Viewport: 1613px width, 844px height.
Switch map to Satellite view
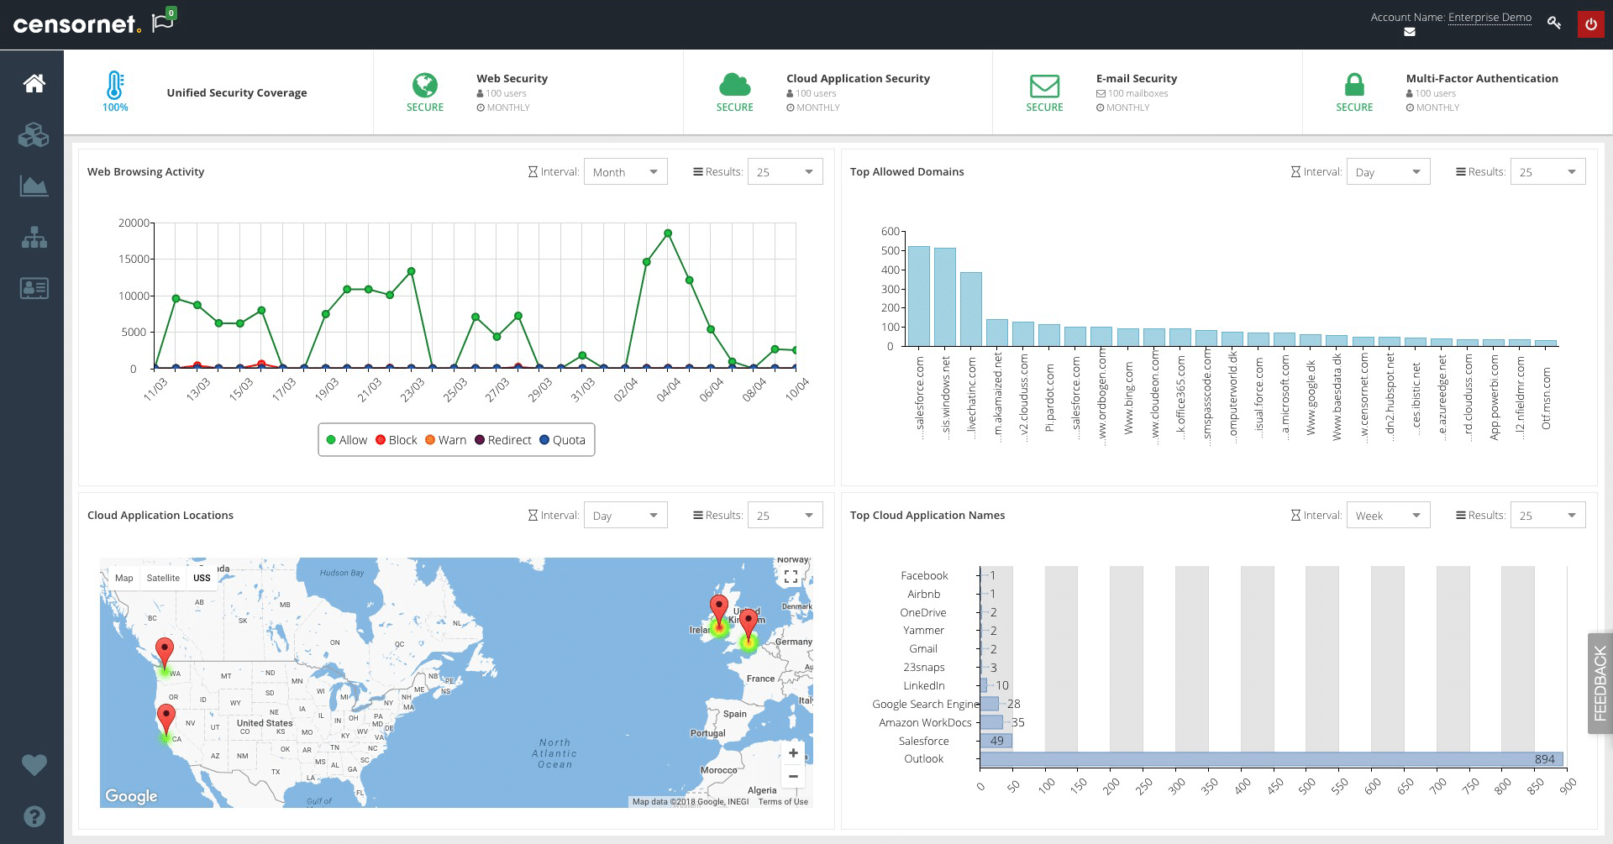[x=163, y=578]
